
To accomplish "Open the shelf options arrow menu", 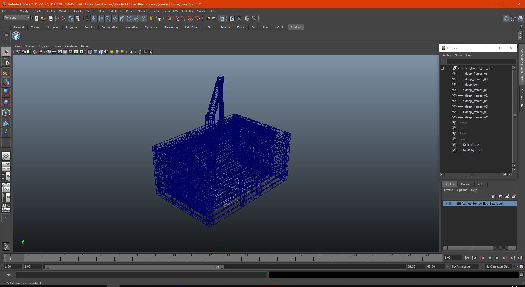I will click(x=7, y=39).
